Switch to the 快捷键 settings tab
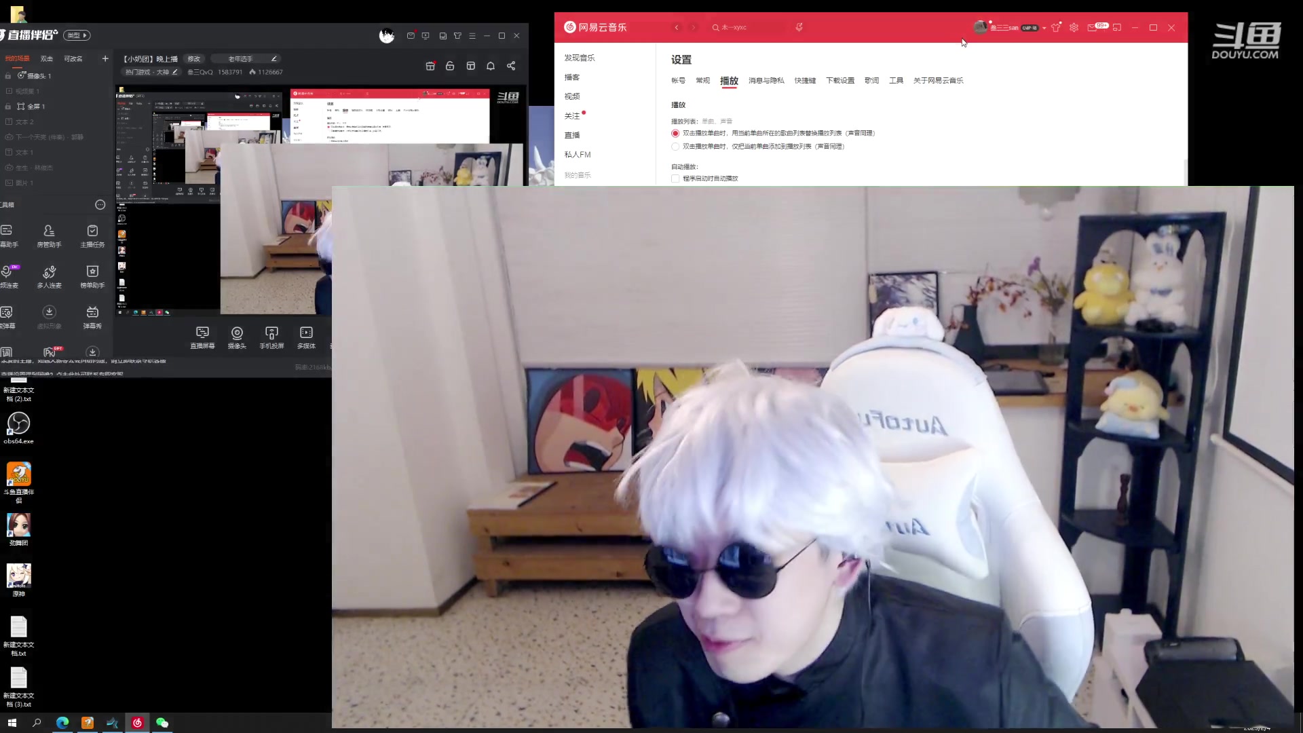The height and width of the screenshot is (733, 1303). tap(805, 81)
